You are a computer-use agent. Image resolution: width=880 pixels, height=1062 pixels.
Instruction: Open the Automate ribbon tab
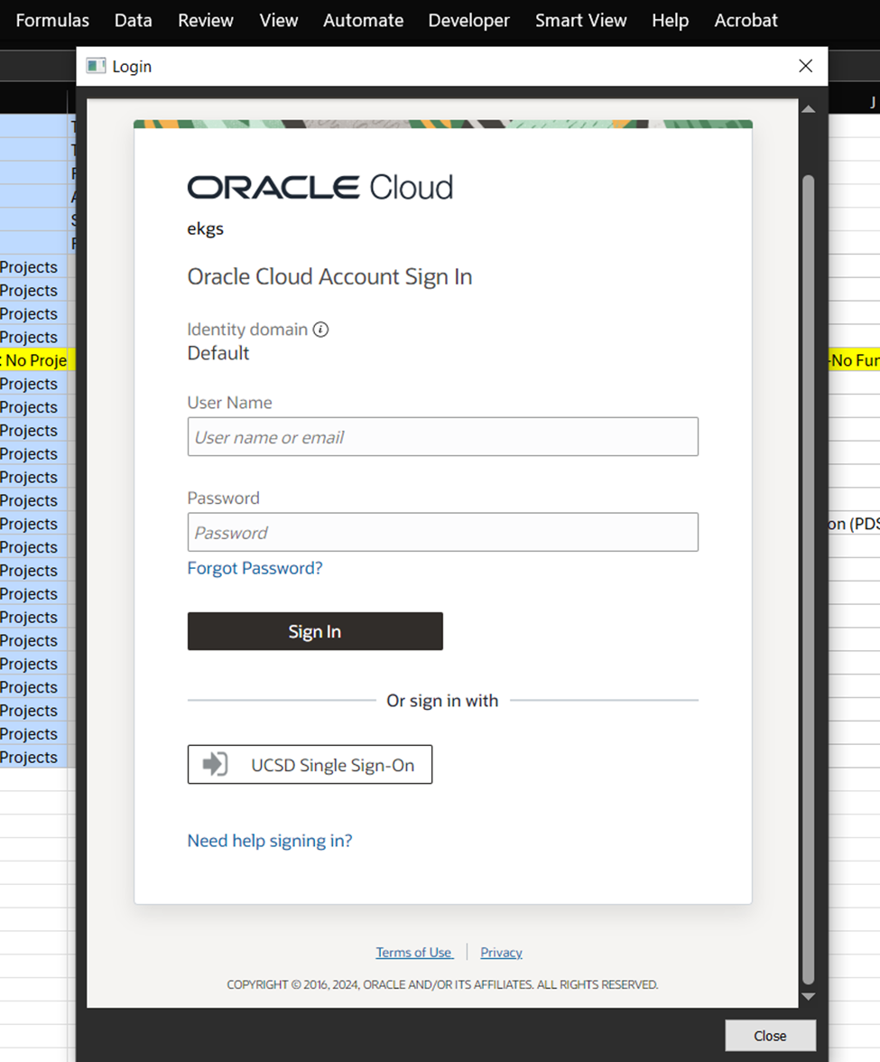(363, 20)
